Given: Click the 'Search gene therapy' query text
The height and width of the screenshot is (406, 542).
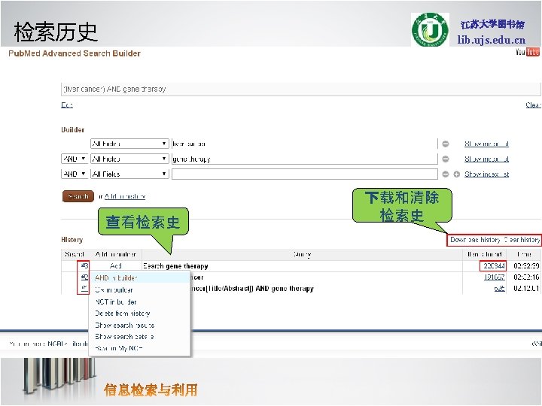Looking at the screenshot, I should (175, 266).
